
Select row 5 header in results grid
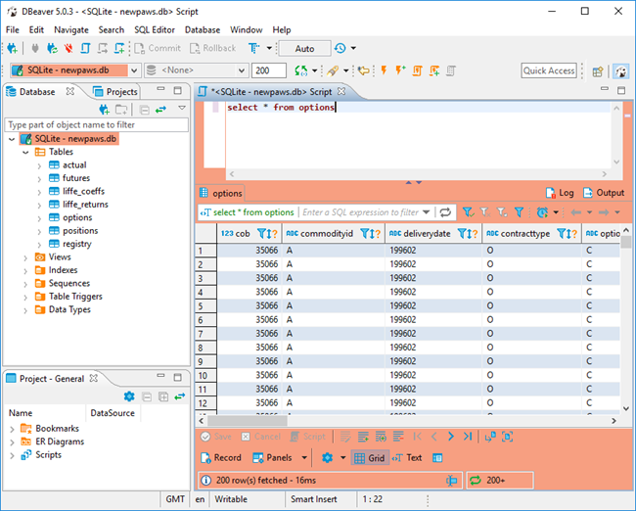point(205,306)
